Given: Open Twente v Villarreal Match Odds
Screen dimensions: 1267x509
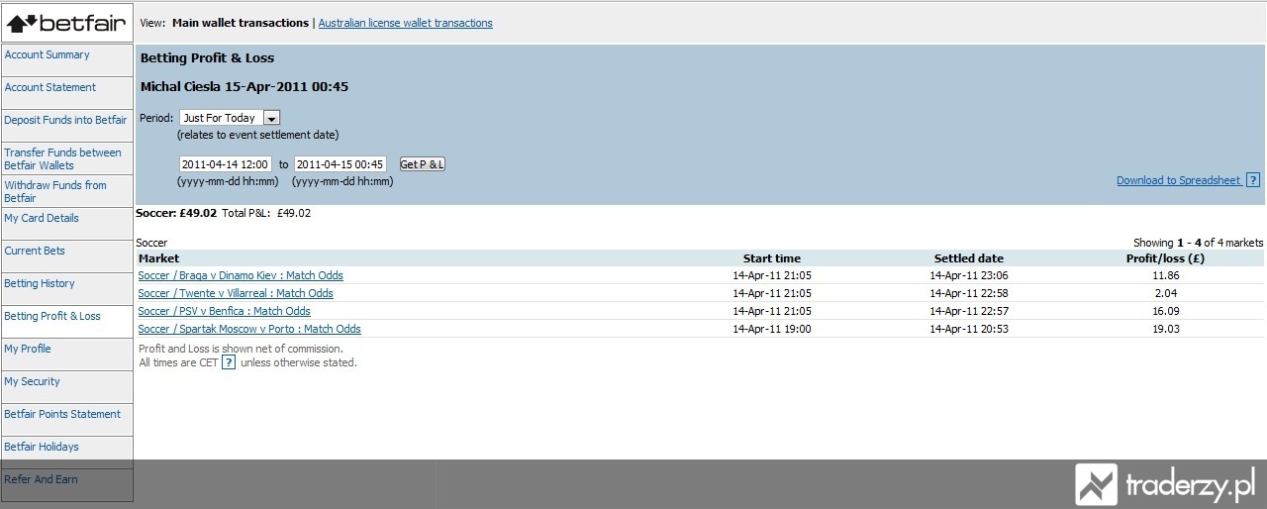Looking at the screenshot, I should coord(236,293).
